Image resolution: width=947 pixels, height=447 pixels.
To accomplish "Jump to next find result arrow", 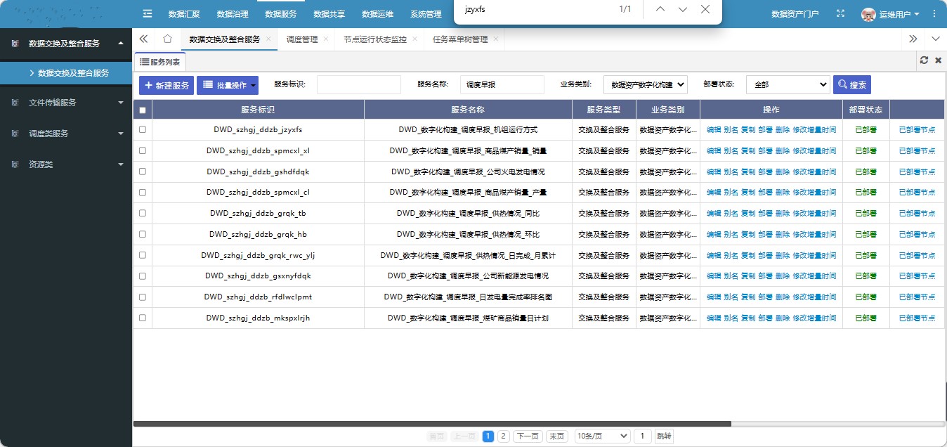I will point(682,9).
